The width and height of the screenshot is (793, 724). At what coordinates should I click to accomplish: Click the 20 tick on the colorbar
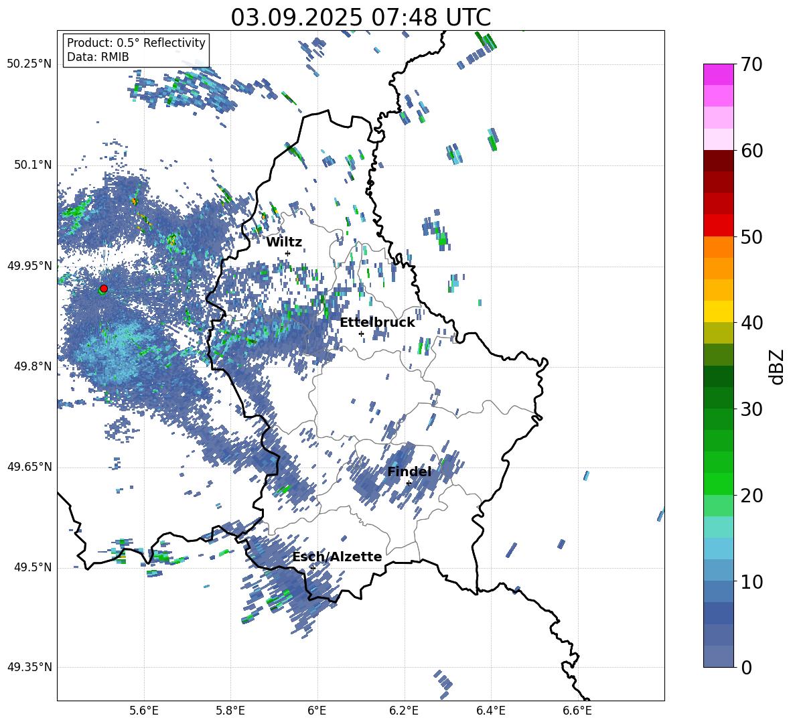[751, 495]
